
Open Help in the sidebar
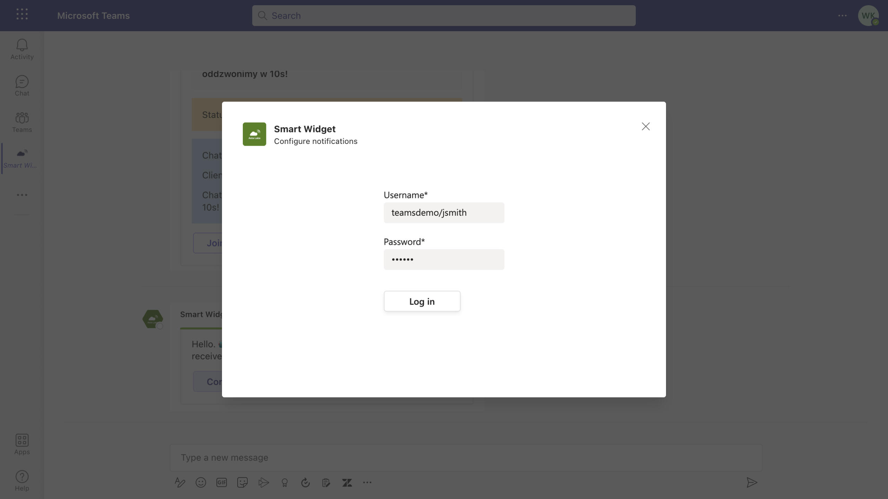(x=22, y=481)
